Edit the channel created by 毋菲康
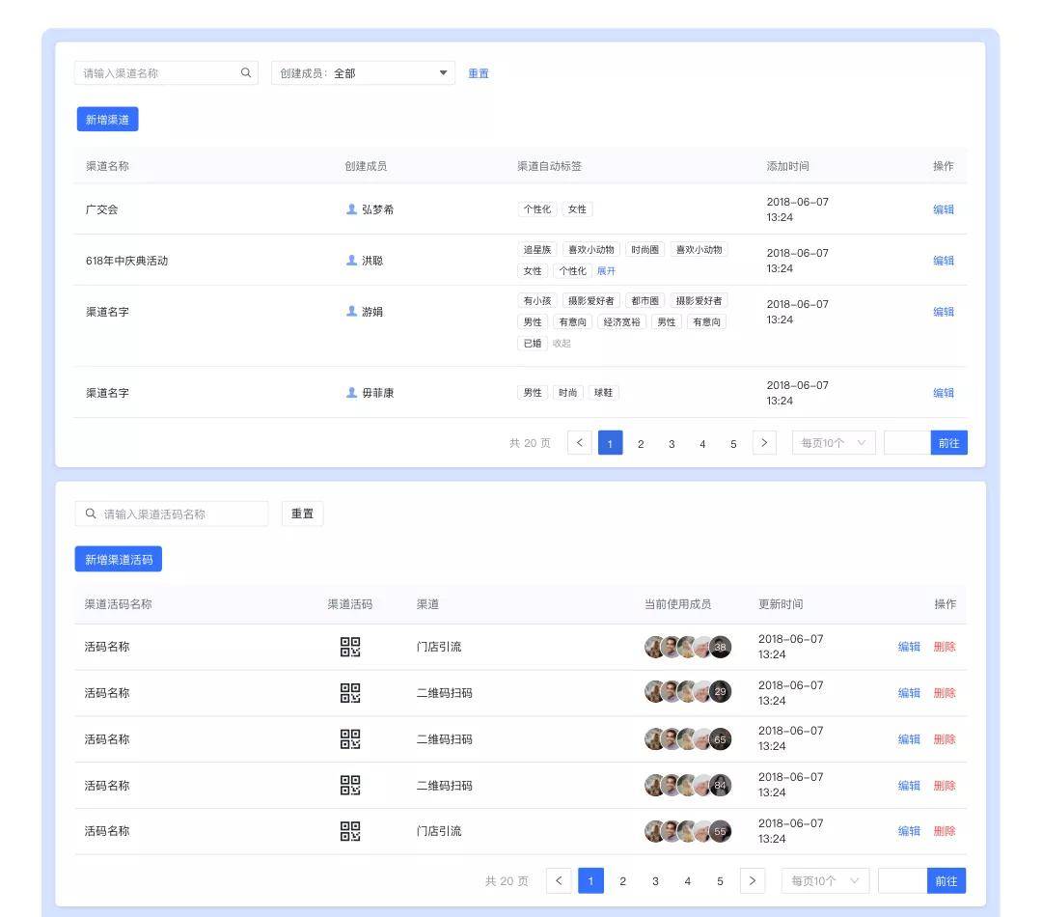 [x=943, y=392]
